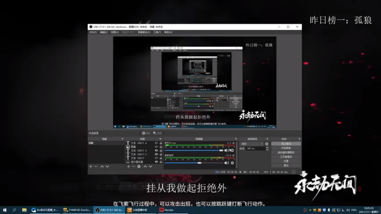The width and height of the screenshot is (381, 214).
Task: Open source properties gear in Sources toolbar
Action: coord(139,166)
